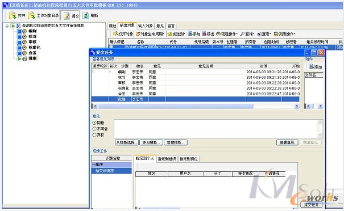Switch to the 指定到组织 tab
The height and width of the screenshot is (211, 344).
click(167, 159)
